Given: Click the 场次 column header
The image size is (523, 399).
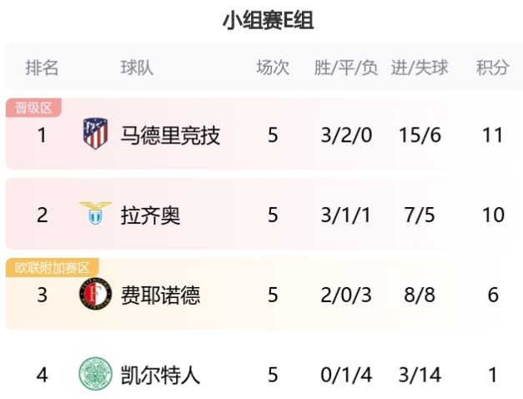Looking at the screenshot, I should click(273, 68).
